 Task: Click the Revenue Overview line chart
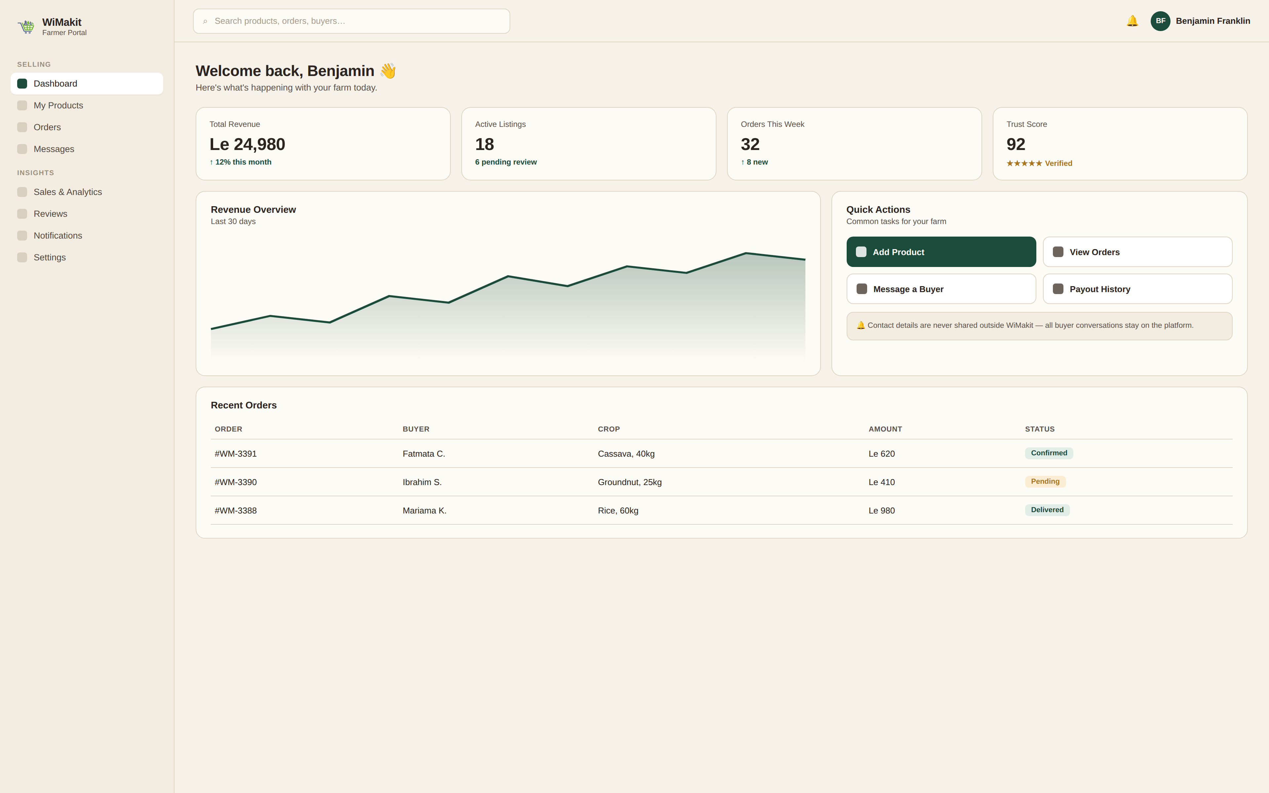(x=508, y=307)
